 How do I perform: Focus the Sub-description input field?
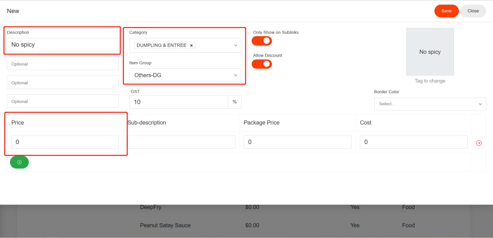click(x=182, y=142)
